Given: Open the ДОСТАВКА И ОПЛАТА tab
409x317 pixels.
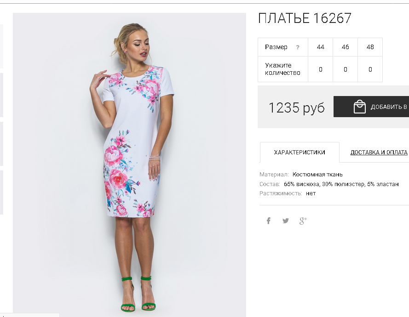Looking at the screenshot, I should (379, 153).
